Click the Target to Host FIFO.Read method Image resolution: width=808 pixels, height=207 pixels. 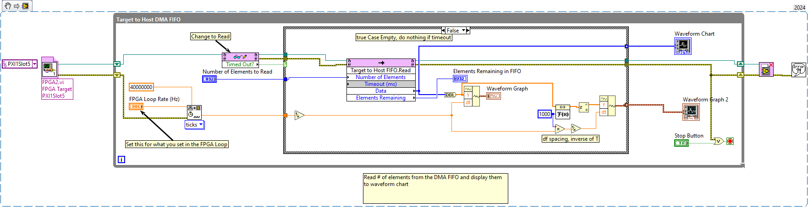(x=380, y=70)
